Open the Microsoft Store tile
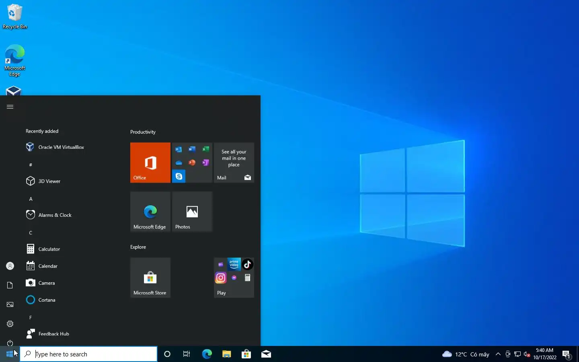579x362 pixels. tap(150, 278)
